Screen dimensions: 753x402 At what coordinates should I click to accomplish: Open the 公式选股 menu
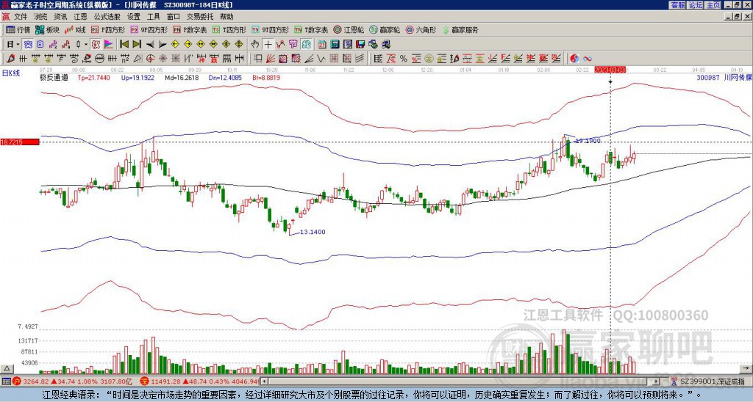coord(107,17)
